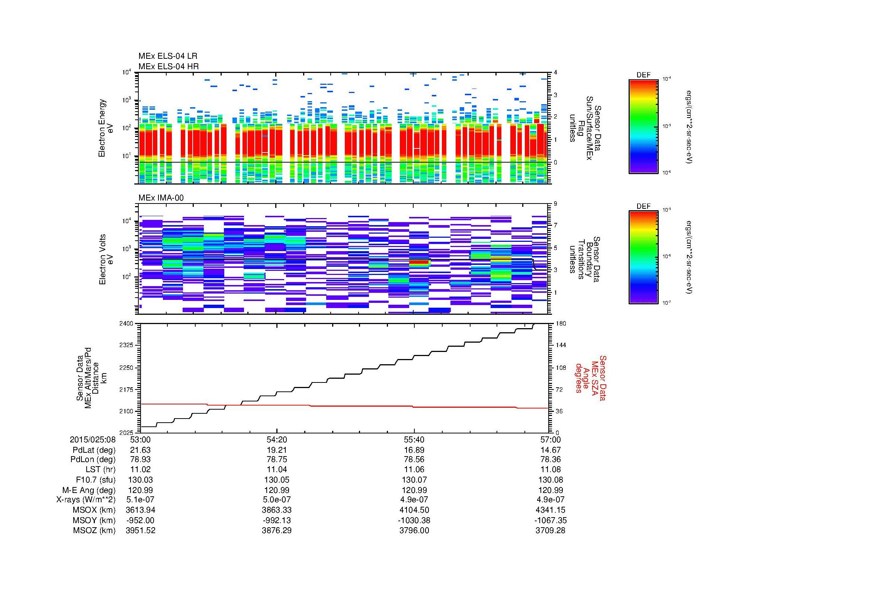Click the PdLat value 19.21
The height and width of the screenshot is (615, 870).
[277, 450]
